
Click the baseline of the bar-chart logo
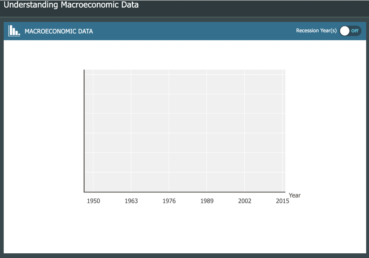(x=13, y=36)
